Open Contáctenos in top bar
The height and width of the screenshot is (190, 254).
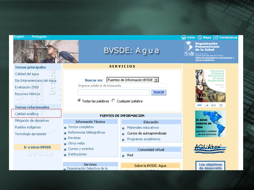click(228, 37)
